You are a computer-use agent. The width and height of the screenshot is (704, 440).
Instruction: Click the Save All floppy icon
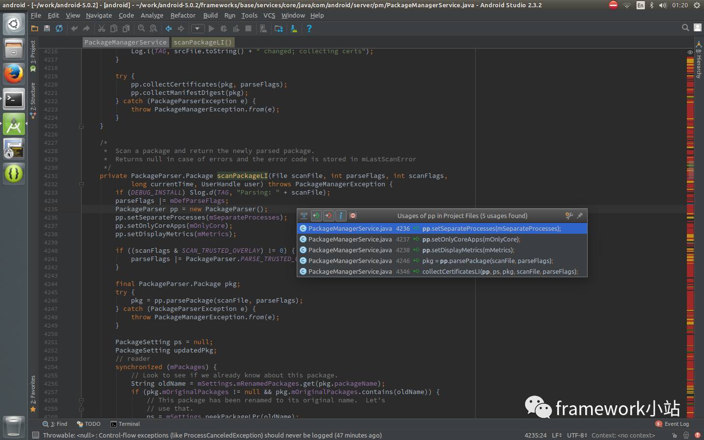47,28
